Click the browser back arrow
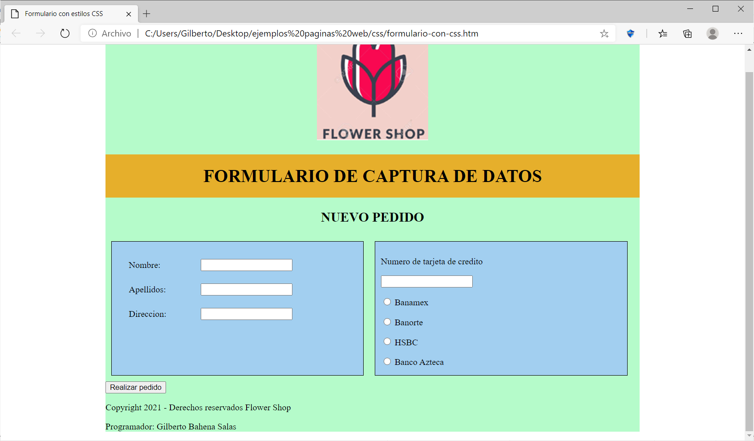Viewport: 754px width, 441px height. (16, 33)
